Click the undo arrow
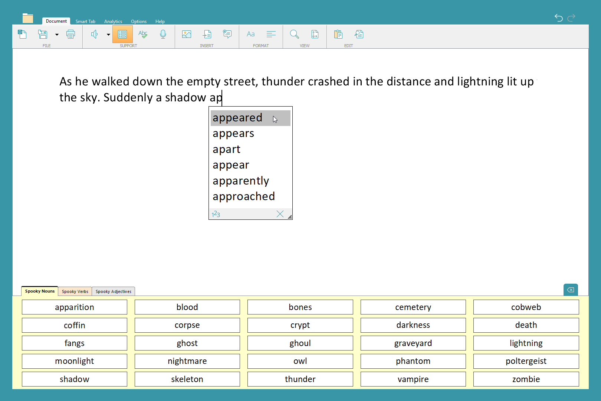 point(558,18)
